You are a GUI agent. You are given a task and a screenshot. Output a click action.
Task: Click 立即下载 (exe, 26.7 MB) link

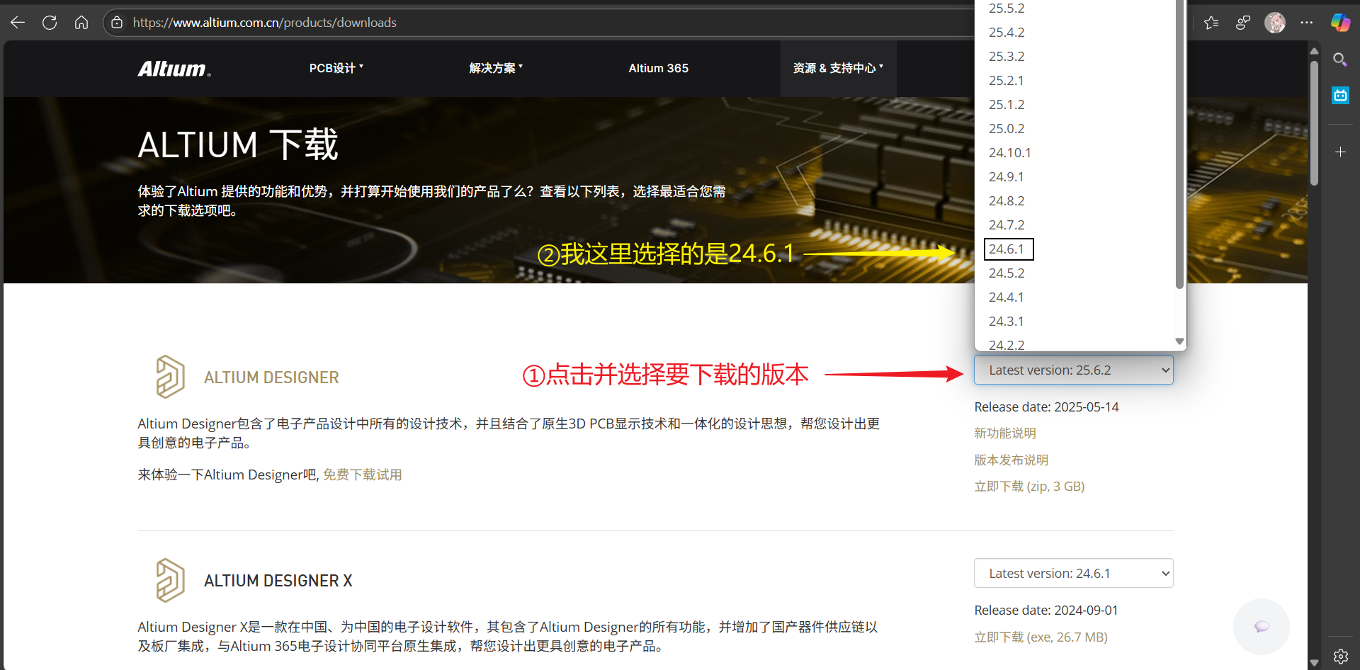pos(1041,637)
